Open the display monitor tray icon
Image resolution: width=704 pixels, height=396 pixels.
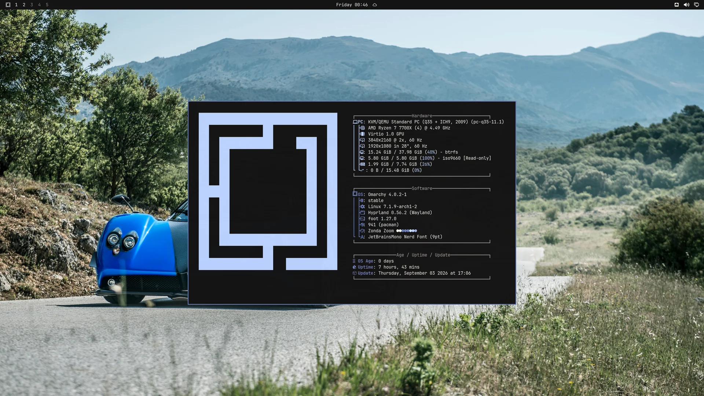(696, 5)
